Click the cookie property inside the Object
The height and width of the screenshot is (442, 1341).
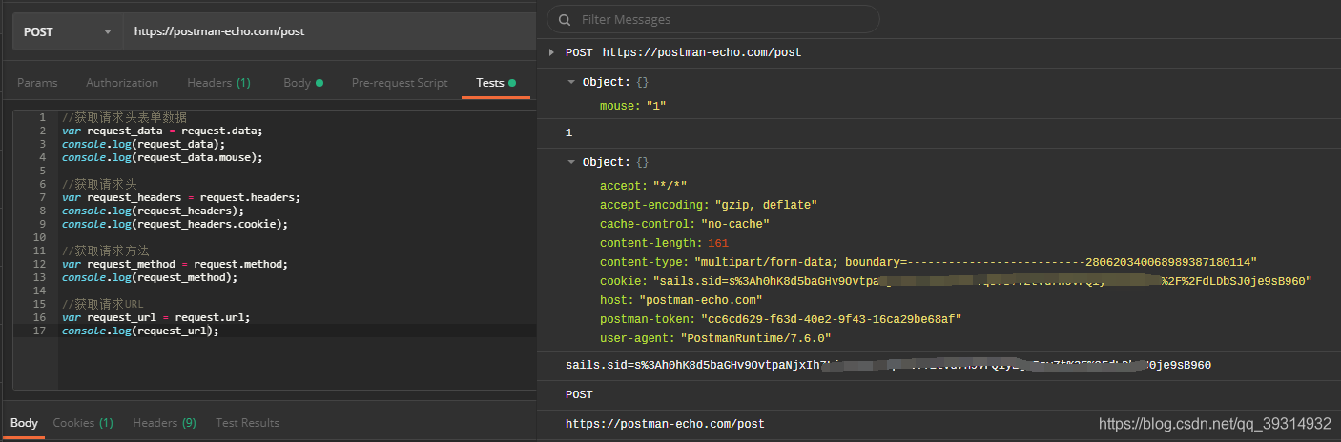[x=956, y=281]
